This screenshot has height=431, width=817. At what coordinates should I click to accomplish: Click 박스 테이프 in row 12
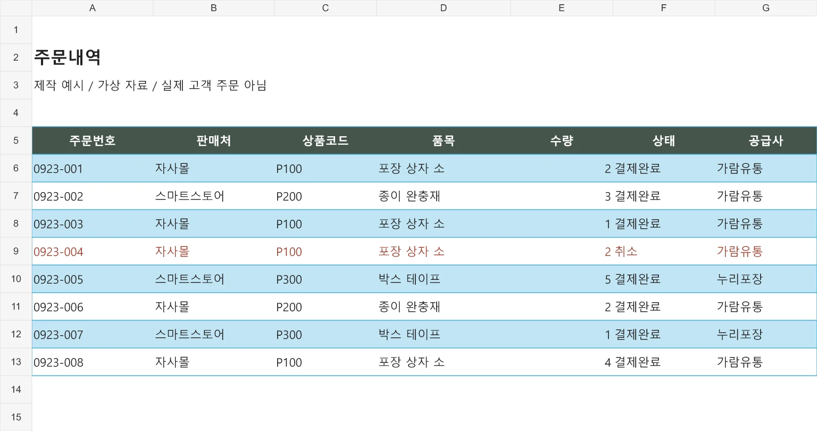point(444,334)
